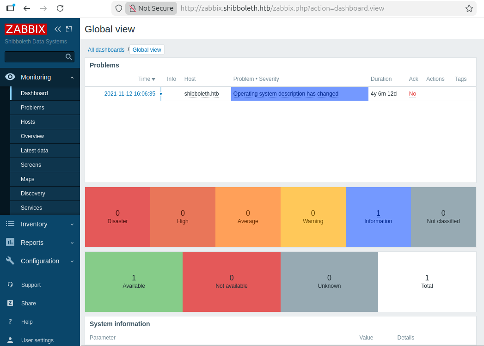Click the Share Z icon
This screenshot has width=484, height=346.
[x=10, y=303]
